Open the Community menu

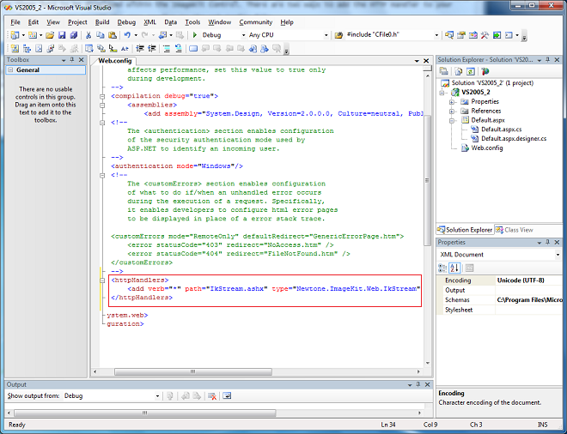click(256, 22)
